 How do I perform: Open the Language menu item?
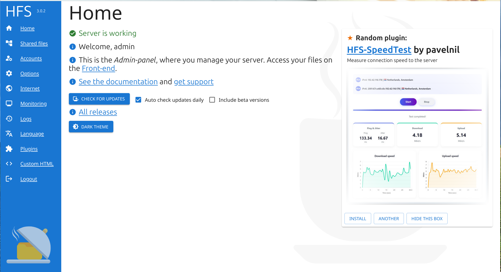pos(32,134)
